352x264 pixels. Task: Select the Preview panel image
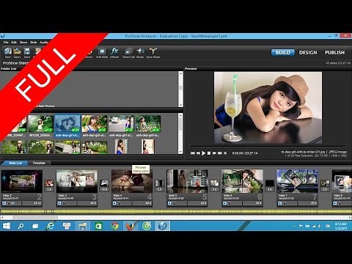click(x=268, y=108)
